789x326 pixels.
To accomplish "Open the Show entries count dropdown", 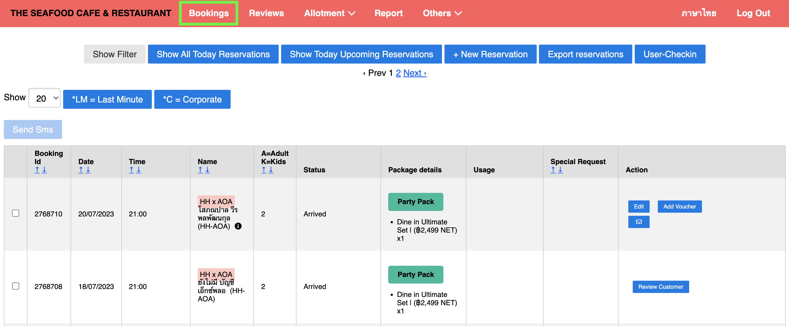I will pos(44,98).
